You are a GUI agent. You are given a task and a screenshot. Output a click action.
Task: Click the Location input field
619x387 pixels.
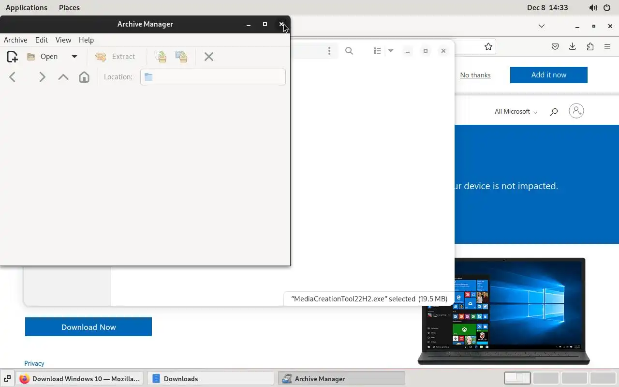point(213,77)
